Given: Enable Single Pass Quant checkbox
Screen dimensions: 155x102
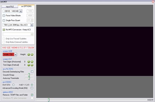Looking at the screenshot, I should tap(4, 21).
